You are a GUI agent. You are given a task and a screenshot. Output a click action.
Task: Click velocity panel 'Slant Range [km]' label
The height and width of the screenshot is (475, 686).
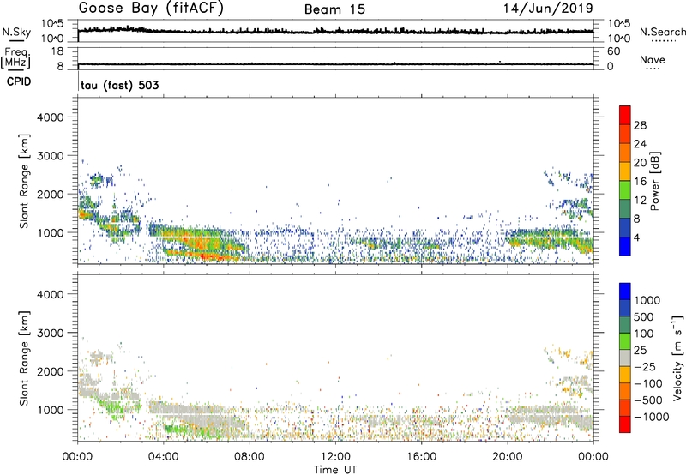(24, 358)
